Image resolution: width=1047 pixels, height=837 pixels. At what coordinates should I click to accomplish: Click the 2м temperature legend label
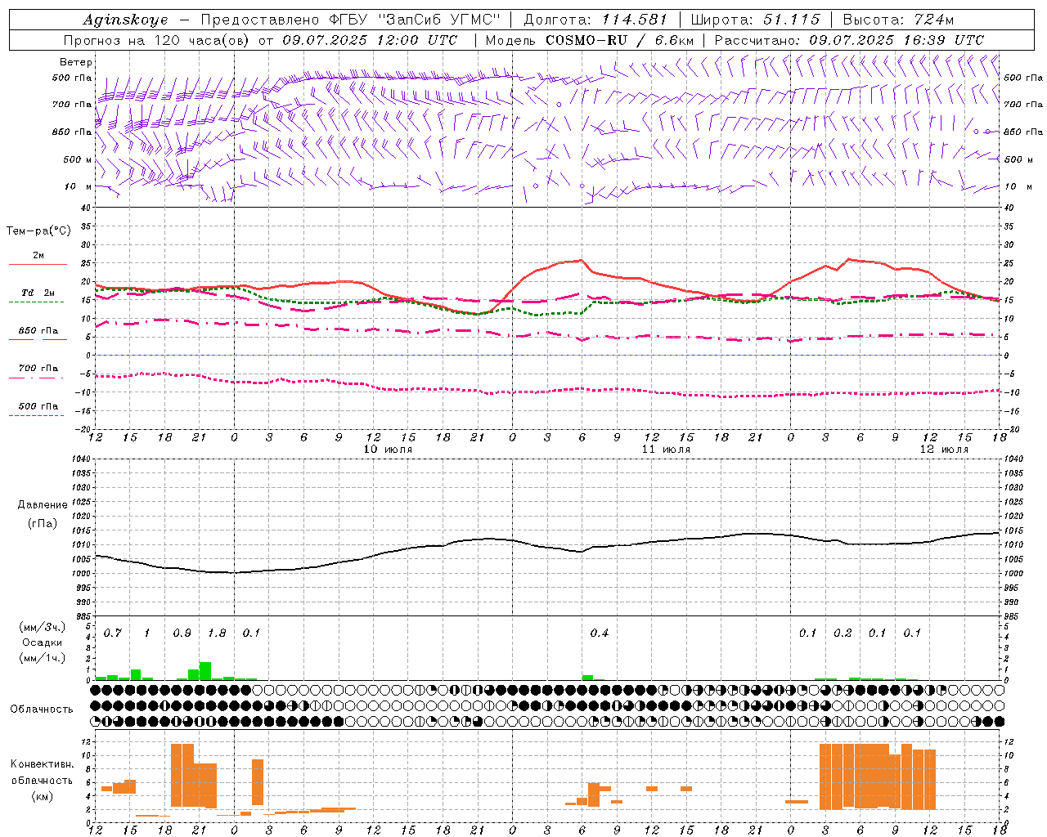tap(38, 255)
